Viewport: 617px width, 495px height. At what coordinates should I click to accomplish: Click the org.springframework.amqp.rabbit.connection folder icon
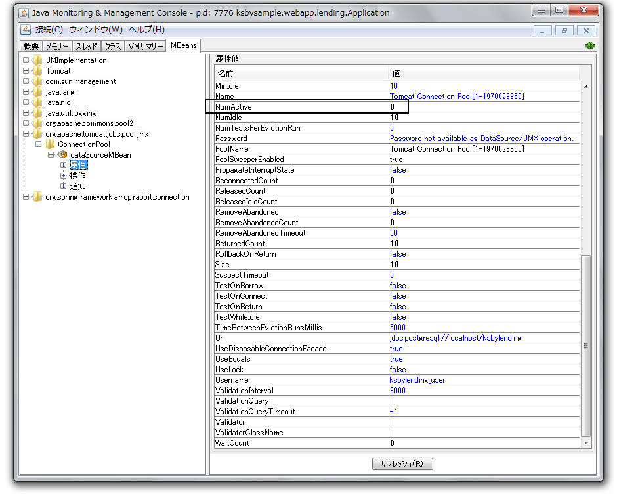37,196
